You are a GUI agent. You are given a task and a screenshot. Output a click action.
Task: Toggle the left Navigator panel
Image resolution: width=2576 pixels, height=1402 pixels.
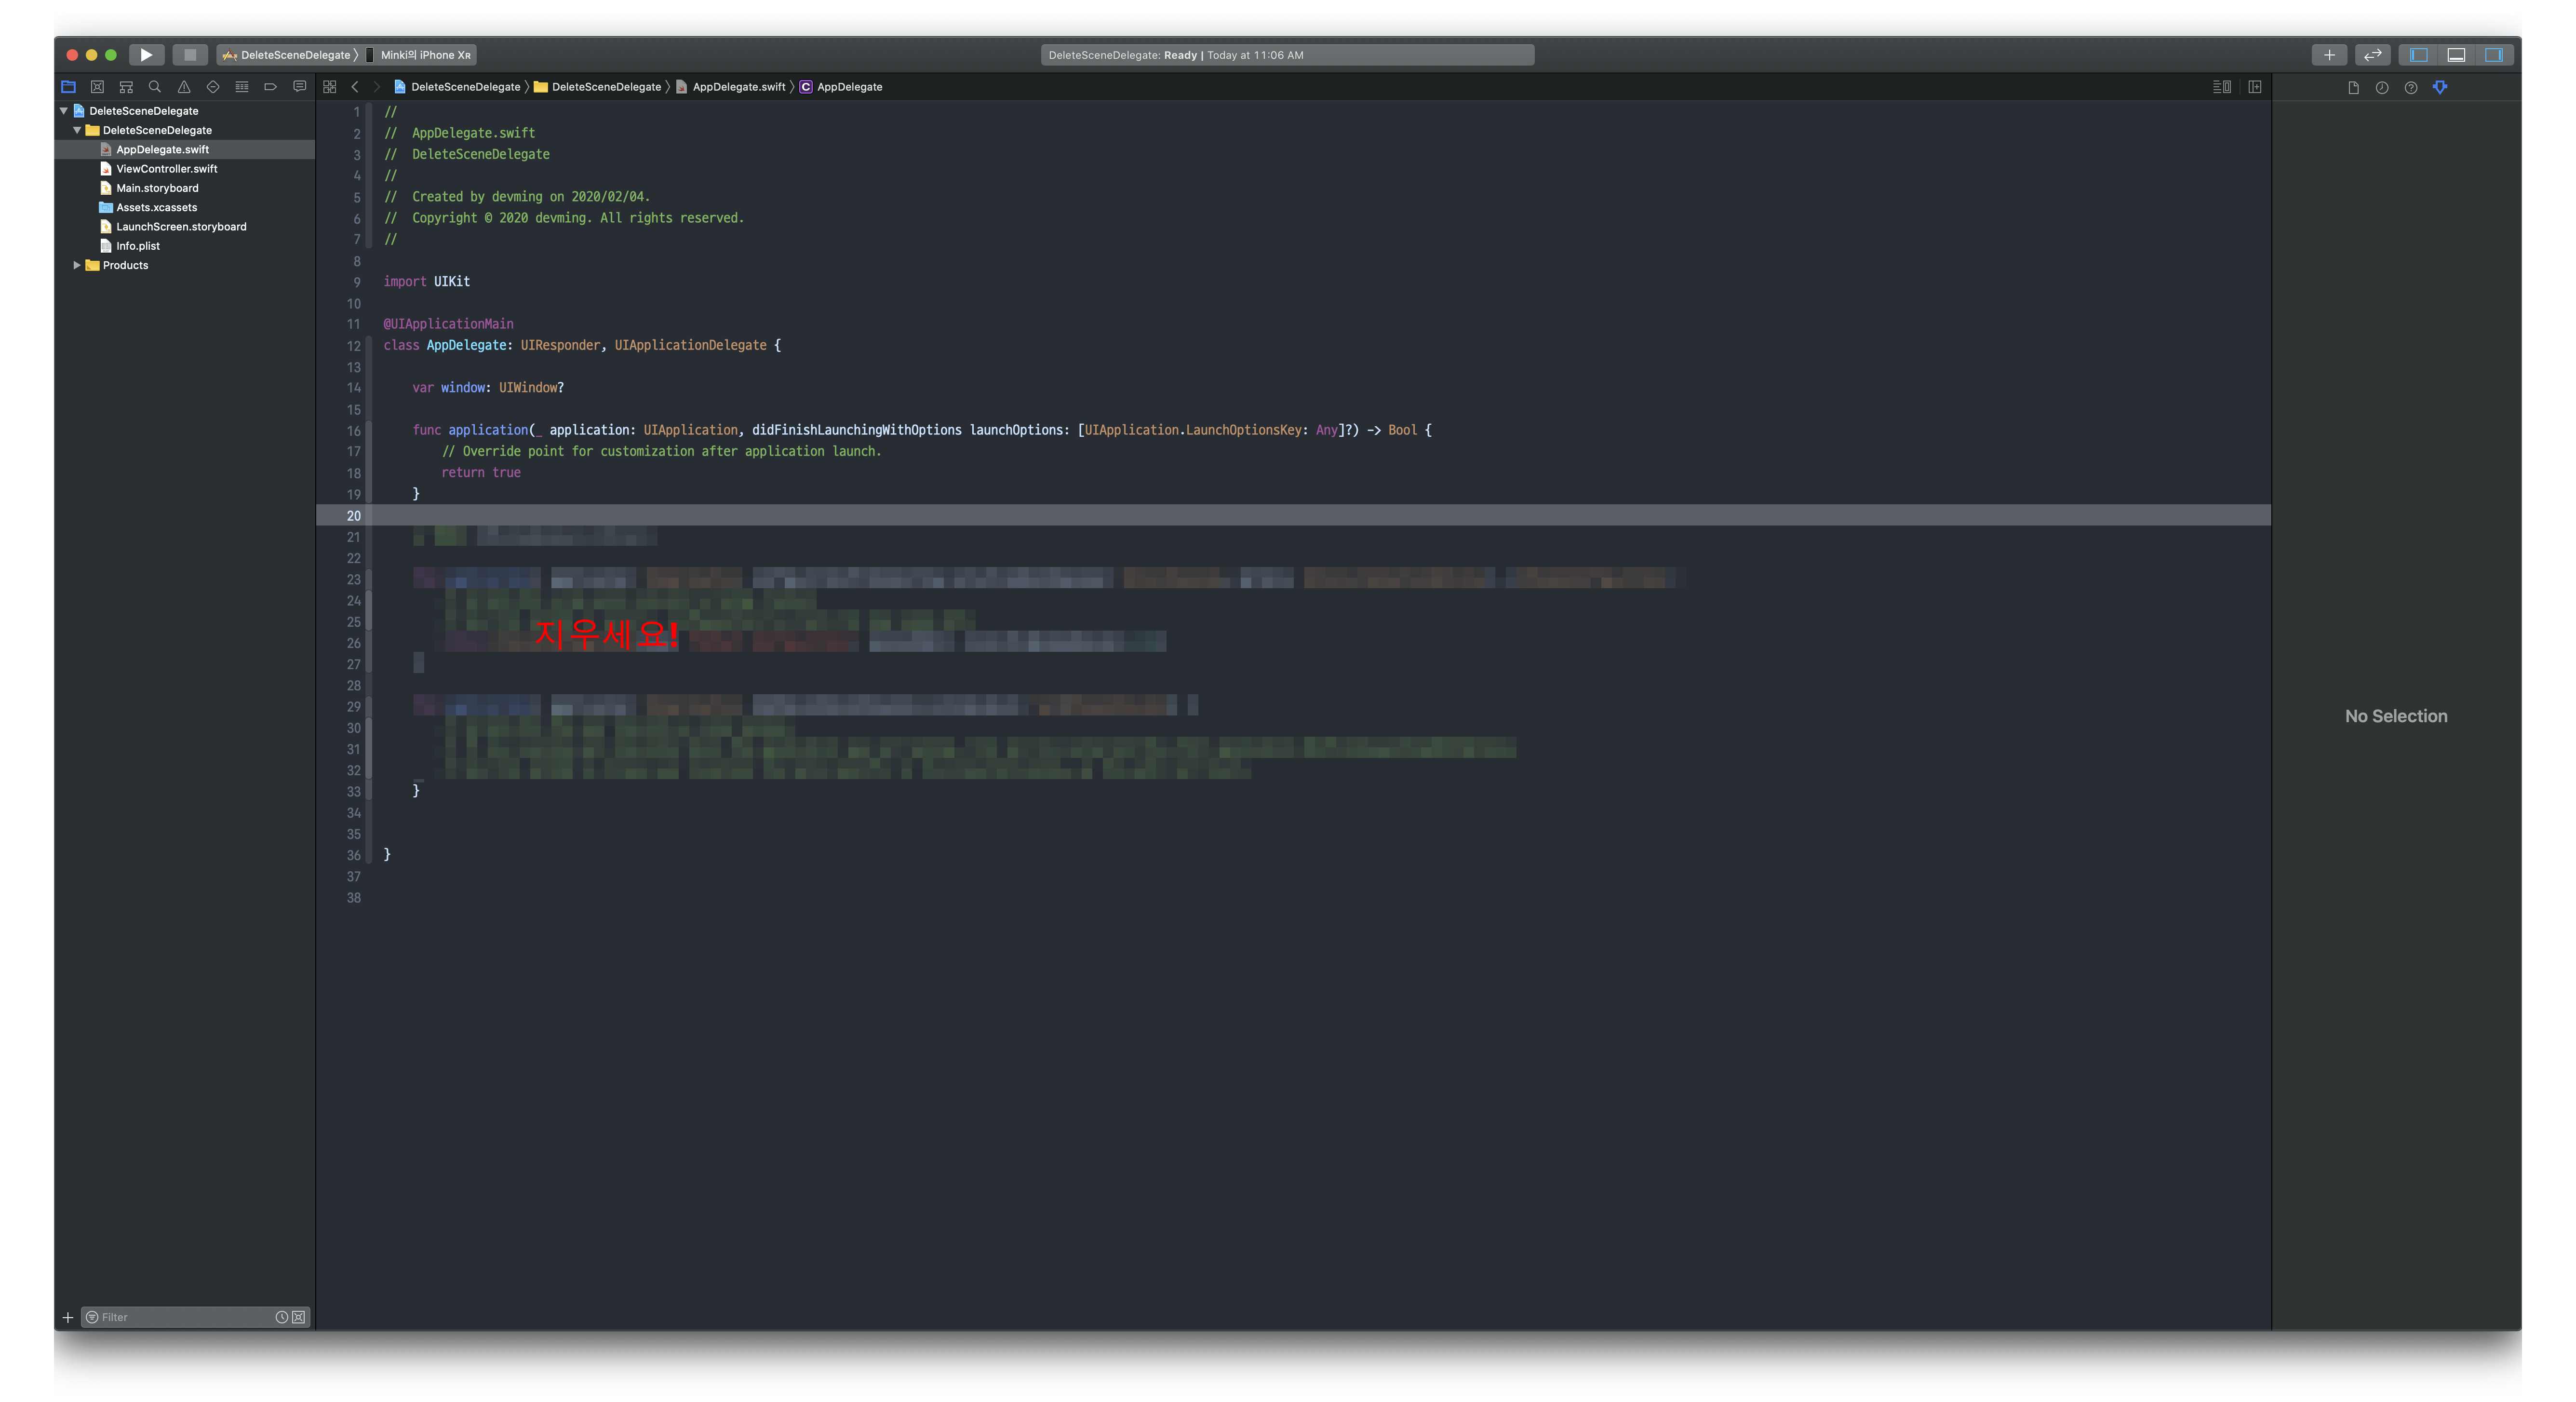tap(2419, 55)
